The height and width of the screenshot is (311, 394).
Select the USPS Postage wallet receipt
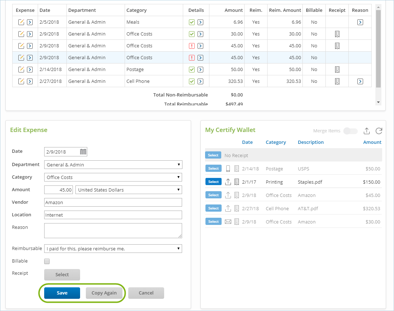[x=213, y=169]
